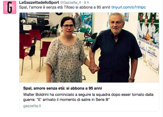Open the tinyurl.com/o7nhlpc link
Image resolution: width=163 pixels, height=117 pixels.
tap(129, 7)
